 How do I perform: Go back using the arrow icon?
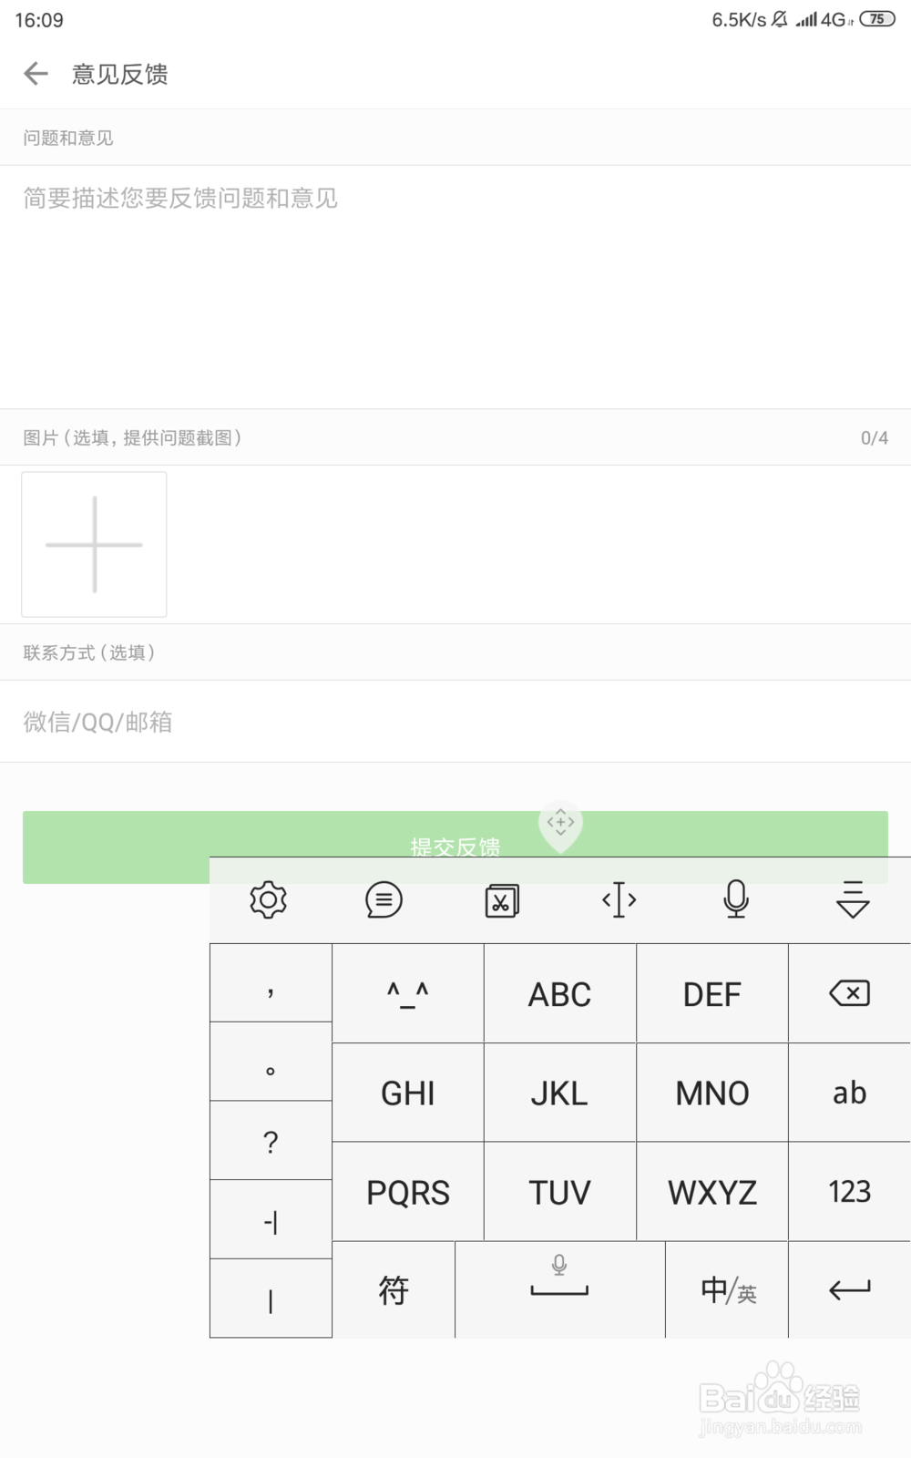click(36, 74)
